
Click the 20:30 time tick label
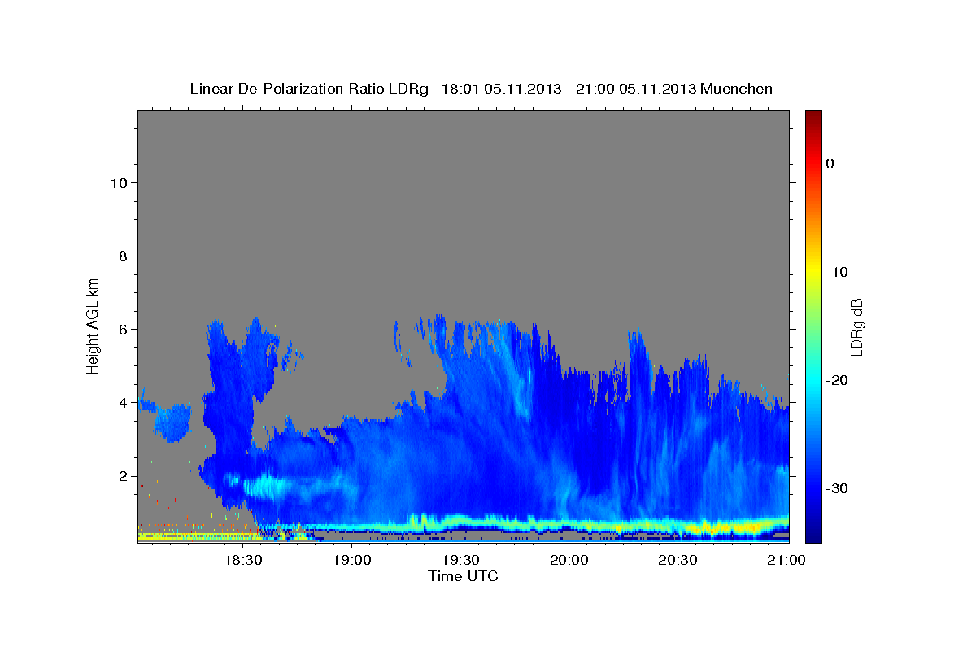pyautogui.click(x=678, y=561)
